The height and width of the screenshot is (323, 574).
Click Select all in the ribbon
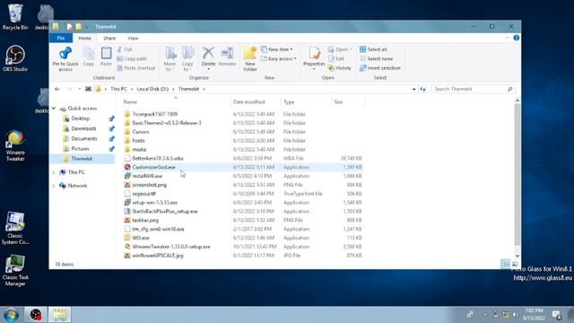click(373, 49)
